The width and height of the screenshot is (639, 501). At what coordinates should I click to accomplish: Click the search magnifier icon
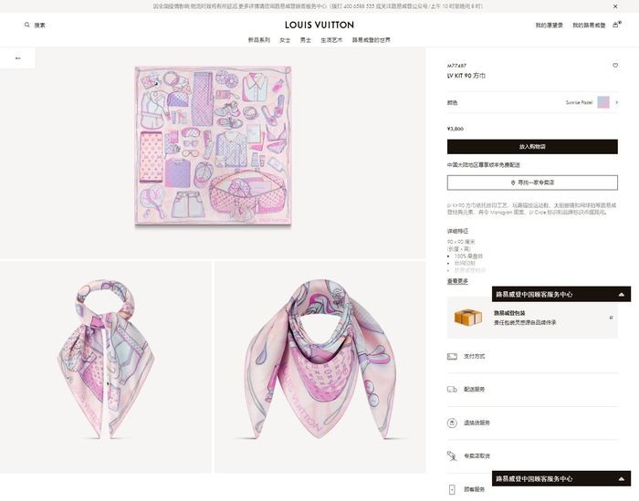26,25
